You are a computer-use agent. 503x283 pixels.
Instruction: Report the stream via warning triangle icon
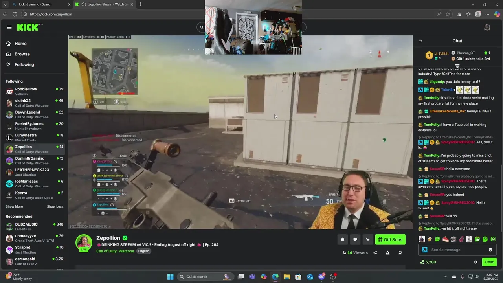click(x=387, y=253)
